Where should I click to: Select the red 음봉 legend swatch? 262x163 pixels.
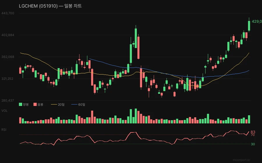pyautogui.click(x=35, y=104)
